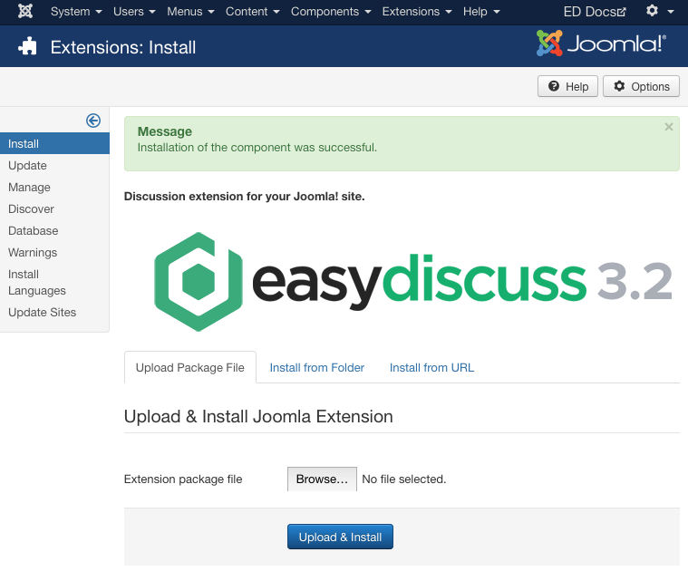Open the Users dropdown menu

(x=134, y=12)
